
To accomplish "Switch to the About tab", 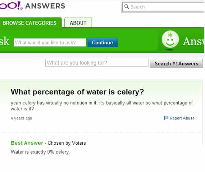I will click(78, 23).
